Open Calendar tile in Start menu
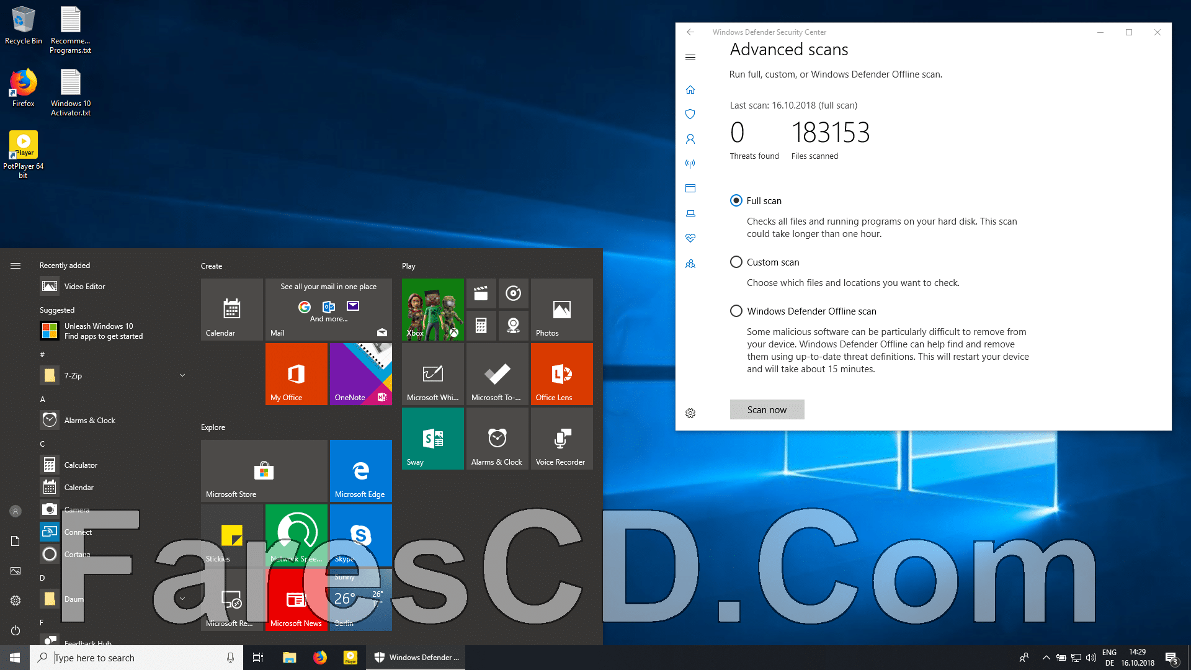 (232, 310)
